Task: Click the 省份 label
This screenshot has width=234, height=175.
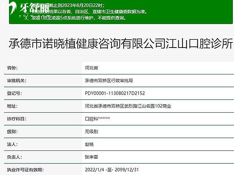Action: click(x=12, y=68)
